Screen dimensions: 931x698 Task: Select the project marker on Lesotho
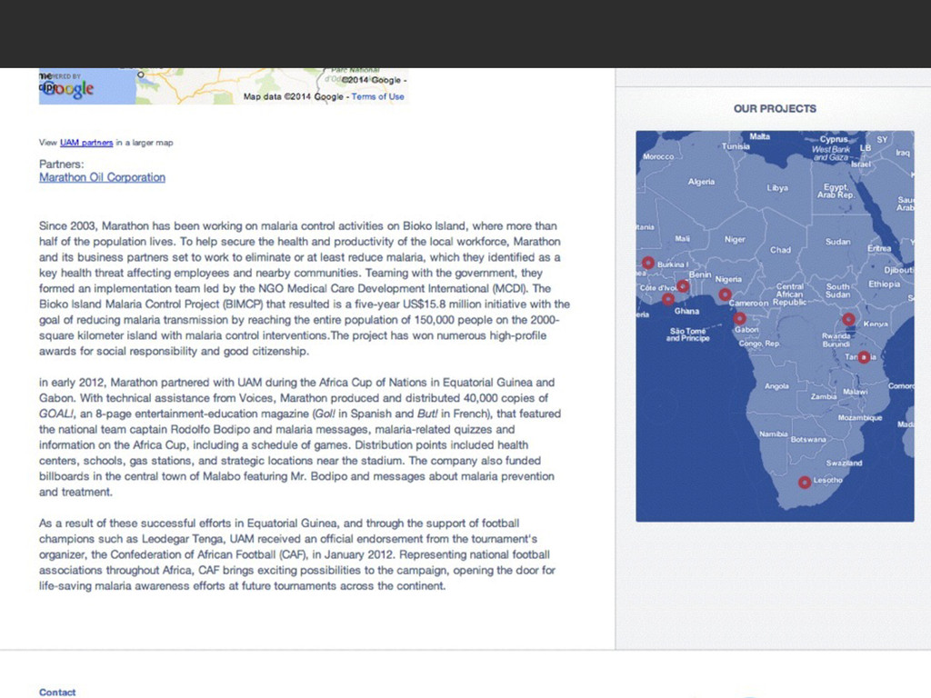tap(805, 483)
